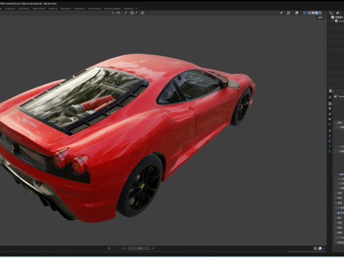Switch to the UV Editing workspace tab
This screenshot has height=258, width=344.
coord(24,9)
